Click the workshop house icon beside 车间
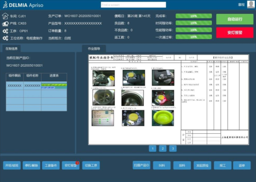 (5, 16)
